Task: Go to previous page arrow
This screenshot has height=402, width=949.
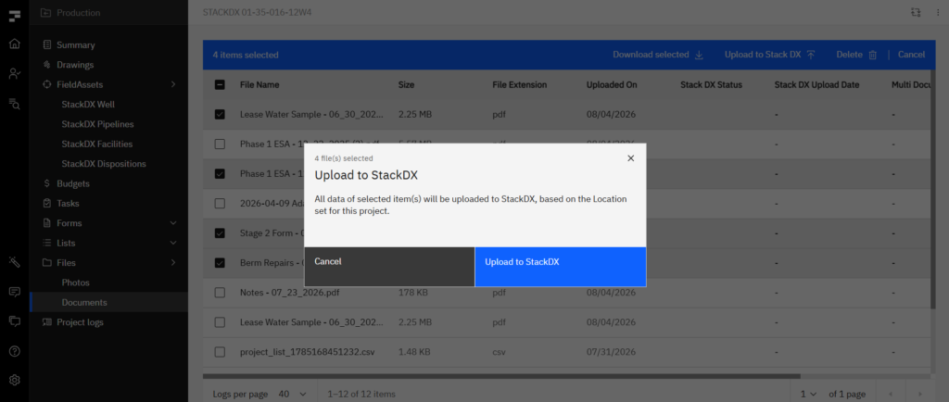Action: click(x=890, y=395)
